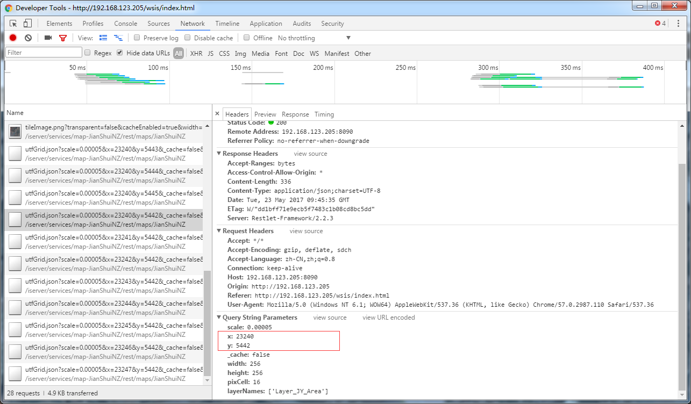Enable the Preserve log checkbox
The height and width of the screenshot is (404, 691).
(x=137, y=38)
